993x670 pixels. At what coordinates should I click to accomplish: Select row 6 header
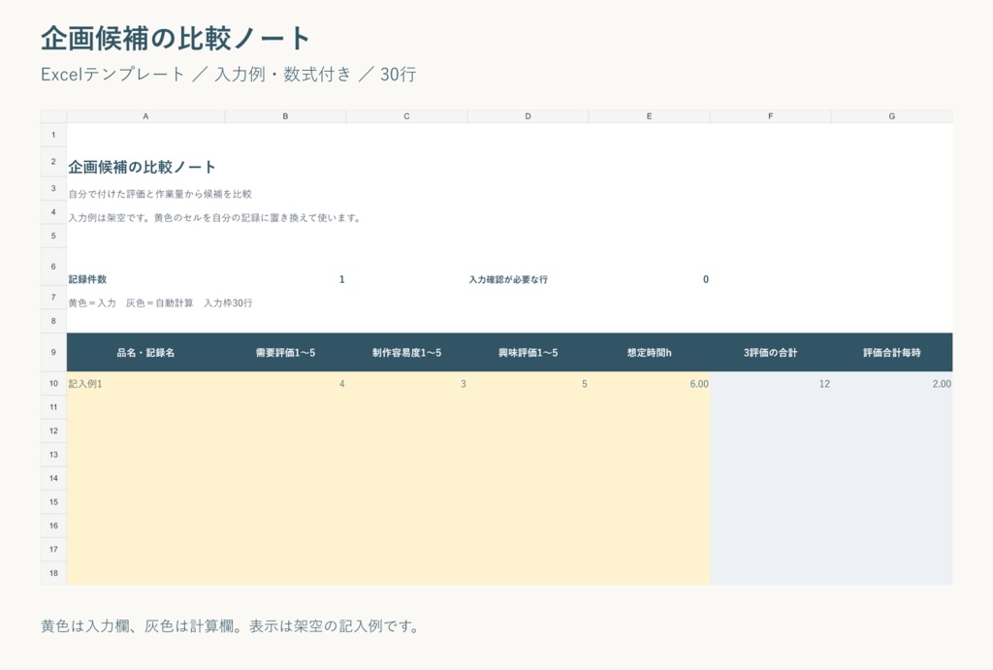53,267
